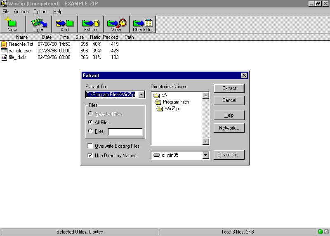Uncheck Use Directory Names checkbox

[90, 156]
